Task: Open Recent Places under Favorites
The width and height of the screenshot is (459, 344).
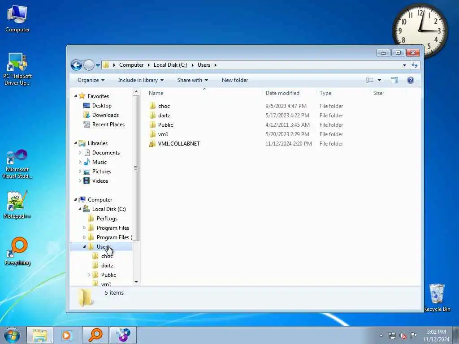Action: pyautogui.click(x=108, y=125)
